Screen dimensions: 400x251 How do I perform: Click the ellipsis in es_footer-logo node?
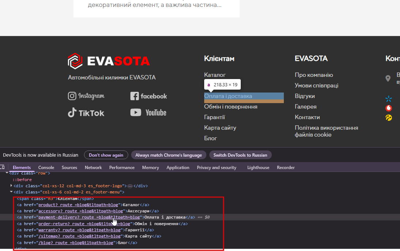(130, 186)
